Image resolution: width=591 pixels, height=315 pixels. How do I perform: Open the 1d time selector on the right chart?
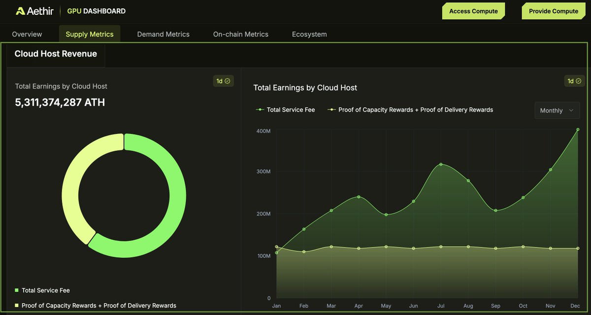(x=574, y=81)
